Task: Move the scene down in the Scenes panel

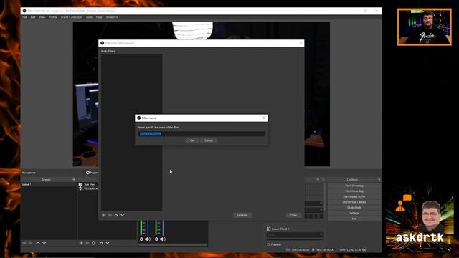Action: coord(44,243)
